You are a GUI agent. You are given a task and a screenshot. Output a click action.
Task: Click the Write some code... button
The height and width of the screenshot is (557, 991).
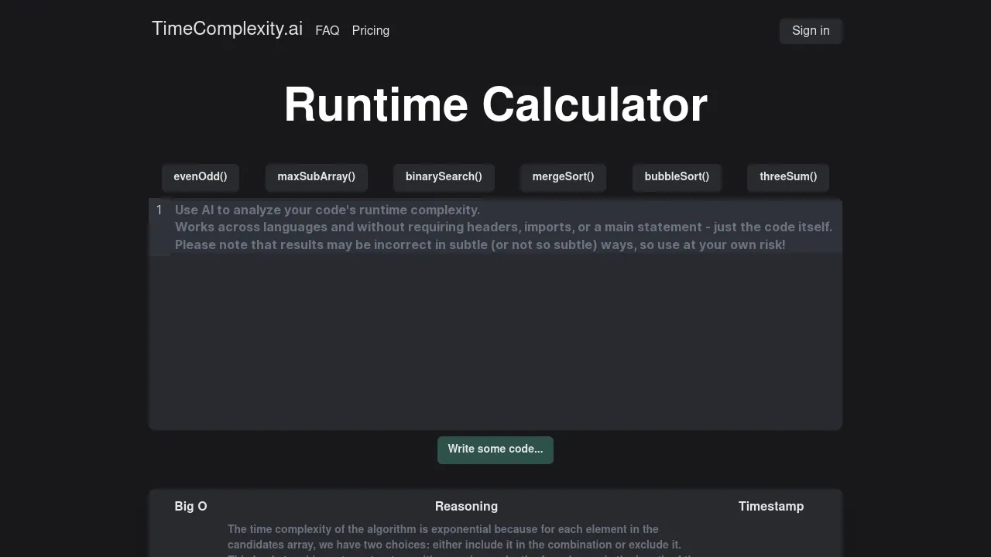[495, 449]
